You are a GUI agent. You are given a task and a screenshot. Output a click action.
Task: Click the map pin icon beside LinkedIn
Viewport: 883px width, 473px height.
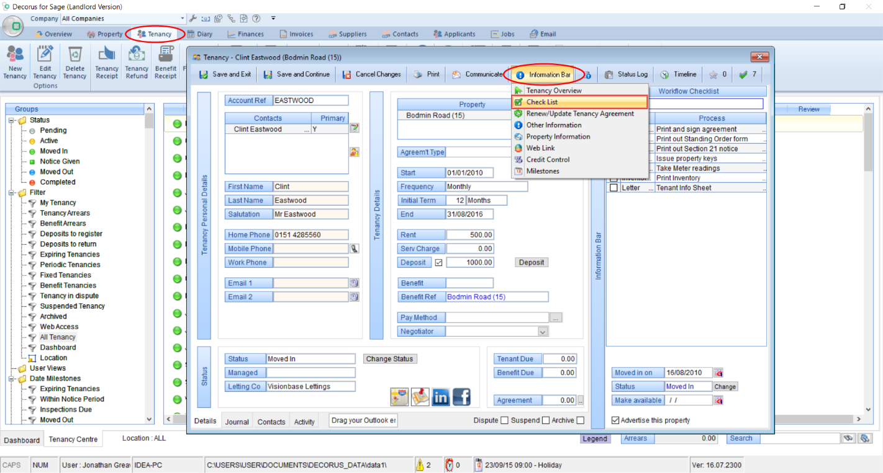(420, 397)
